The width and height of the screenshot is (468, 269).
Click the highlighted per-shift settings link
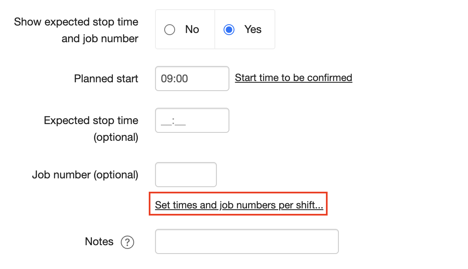click(238, 205)
